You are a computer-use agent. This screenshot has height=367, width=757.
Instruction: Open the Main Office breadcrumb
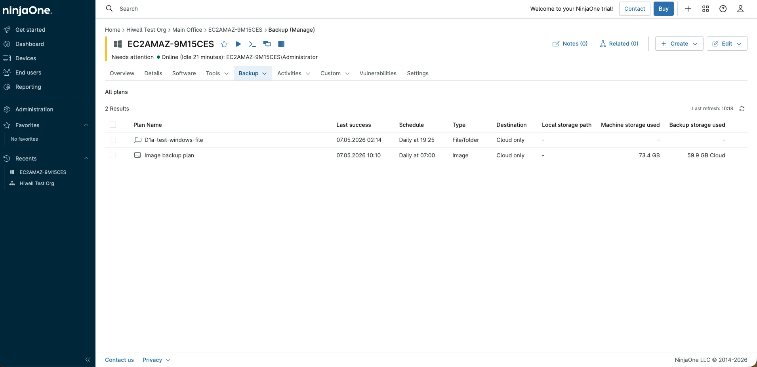(x=187, y=30)
